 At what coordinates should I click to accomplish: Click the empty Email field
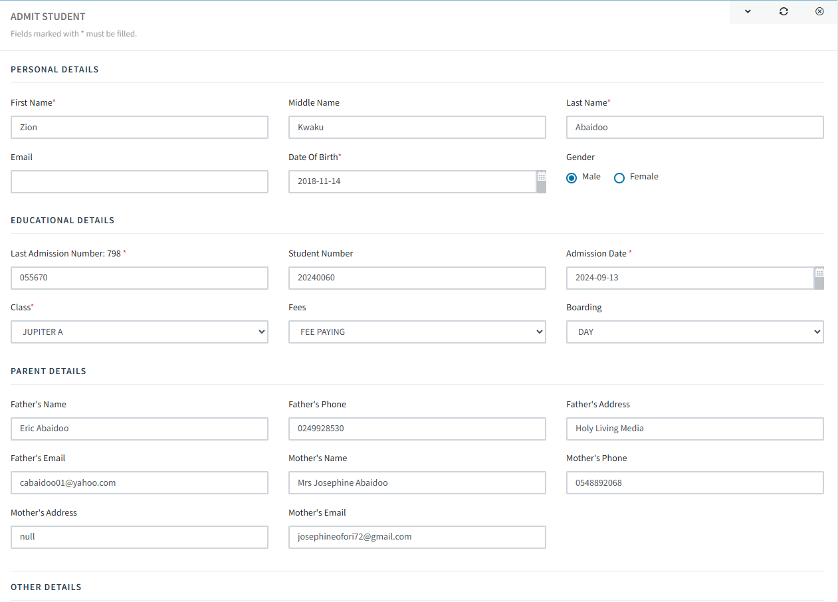click(x=140, y=182)
